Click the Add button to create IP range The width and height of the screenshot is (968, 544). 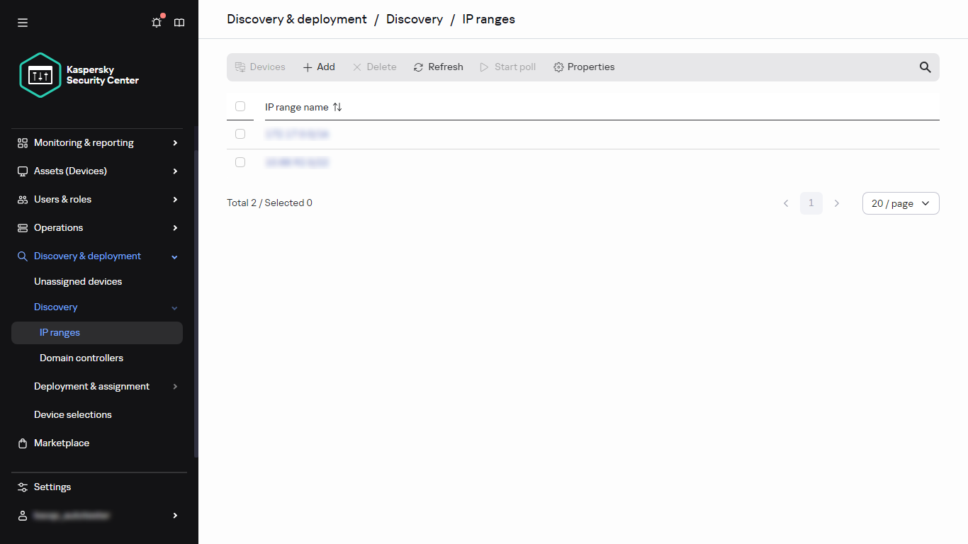pos(318,67)
